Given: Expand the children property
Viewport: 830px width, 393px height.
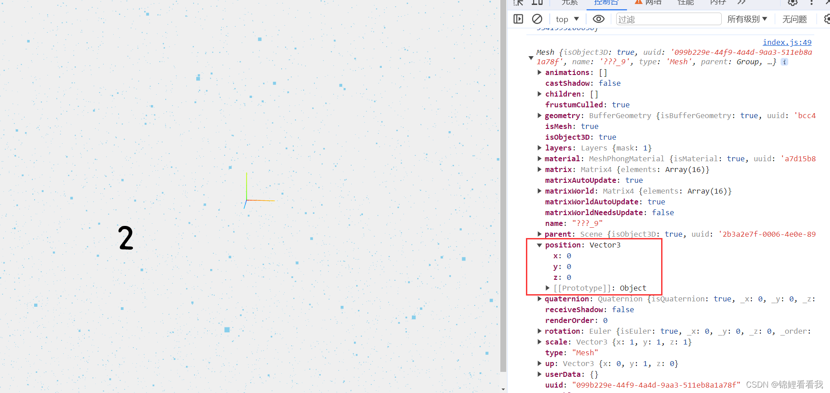Looking at the screenshot, I should [x=539, y=94].
